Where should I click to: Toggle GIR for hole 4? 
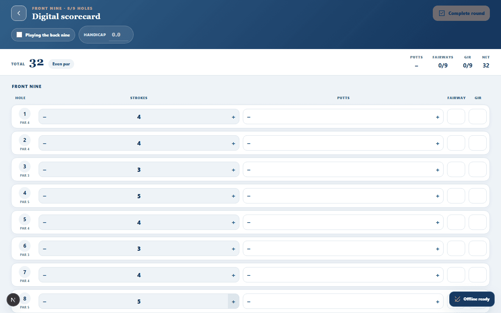pyautogui.click(x=478, y=196)
